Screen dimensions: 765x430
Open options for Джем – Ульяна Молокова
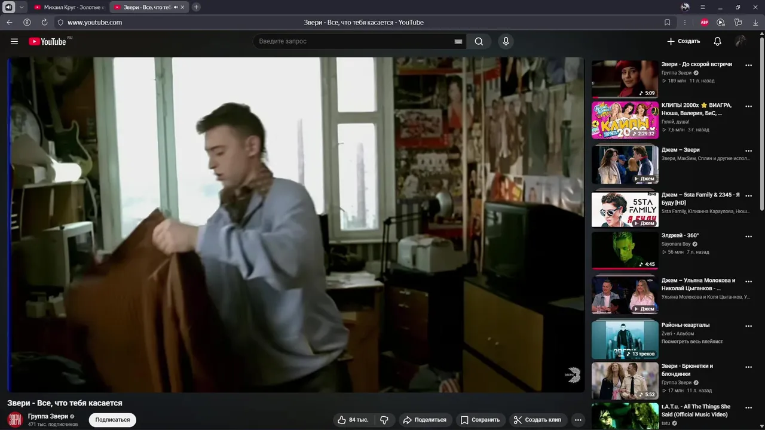(748, 281)
